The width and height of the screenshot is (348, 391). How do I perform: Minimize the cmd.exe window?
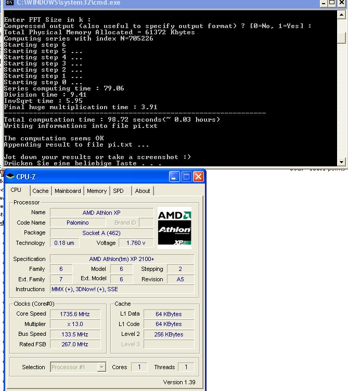point(324,3)
